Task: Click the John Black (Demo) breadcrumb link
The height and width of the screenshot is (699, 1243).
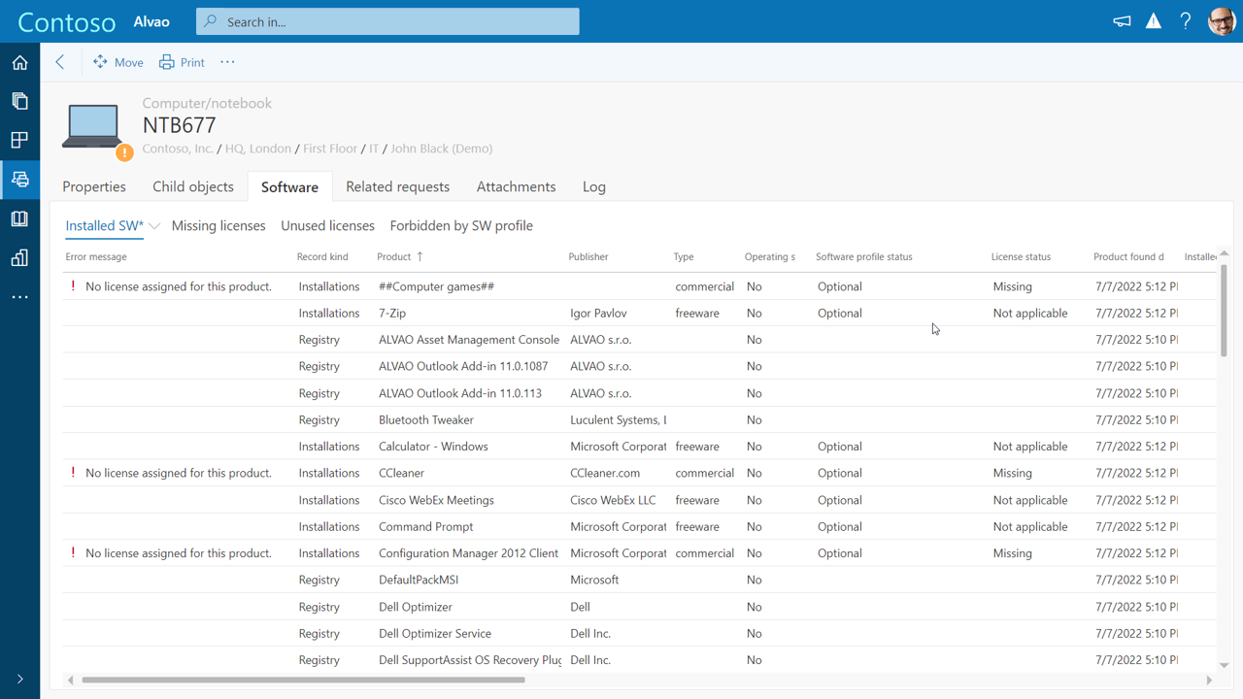Action: point(441,148)
